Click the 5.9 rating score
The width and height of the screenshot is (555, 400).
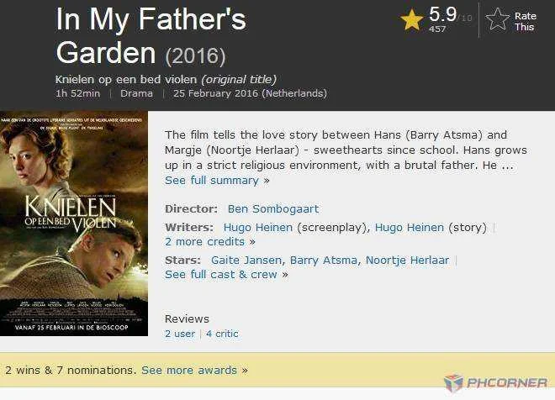[443, 14]
